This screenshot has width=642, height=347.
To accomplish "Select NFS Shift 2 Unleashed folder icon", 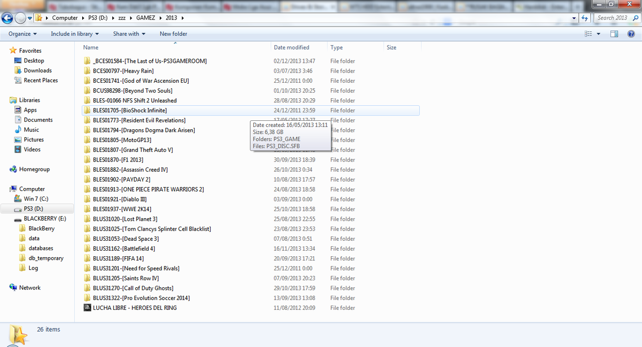I will pyautogui.click(x=87, y=100).
